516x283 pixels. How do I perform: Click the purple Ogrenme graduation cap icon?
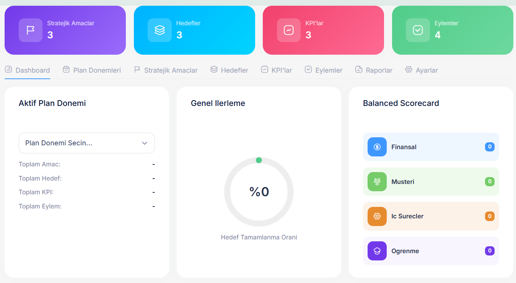coord(377,251)
